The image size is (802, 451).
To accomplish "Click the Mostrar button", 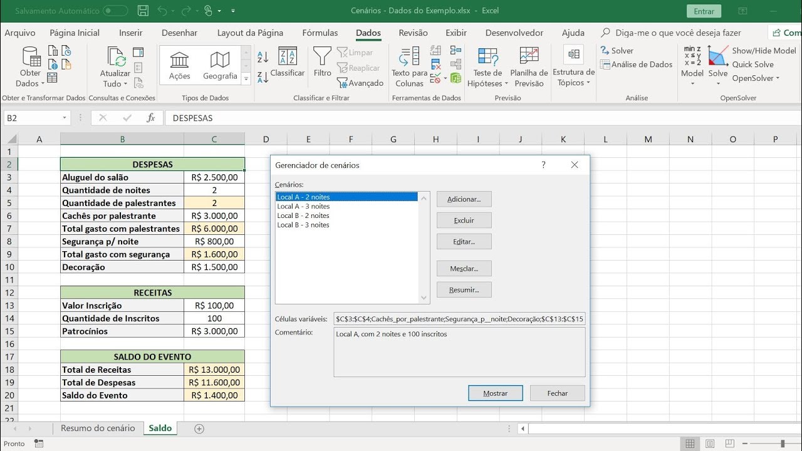I will pos(495,393).
